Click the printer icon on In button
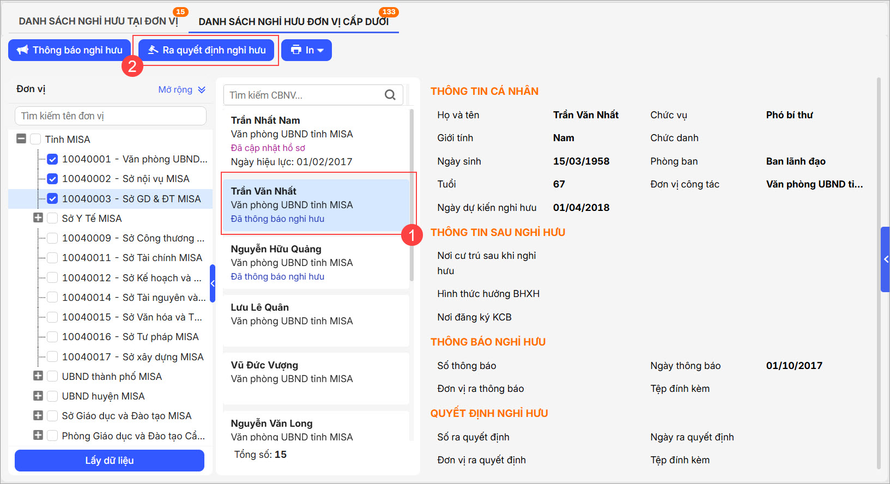890x484 pixels. [296, 50]
